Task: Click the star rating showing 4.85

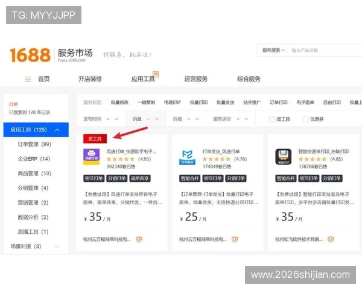Action: (312, 159)
